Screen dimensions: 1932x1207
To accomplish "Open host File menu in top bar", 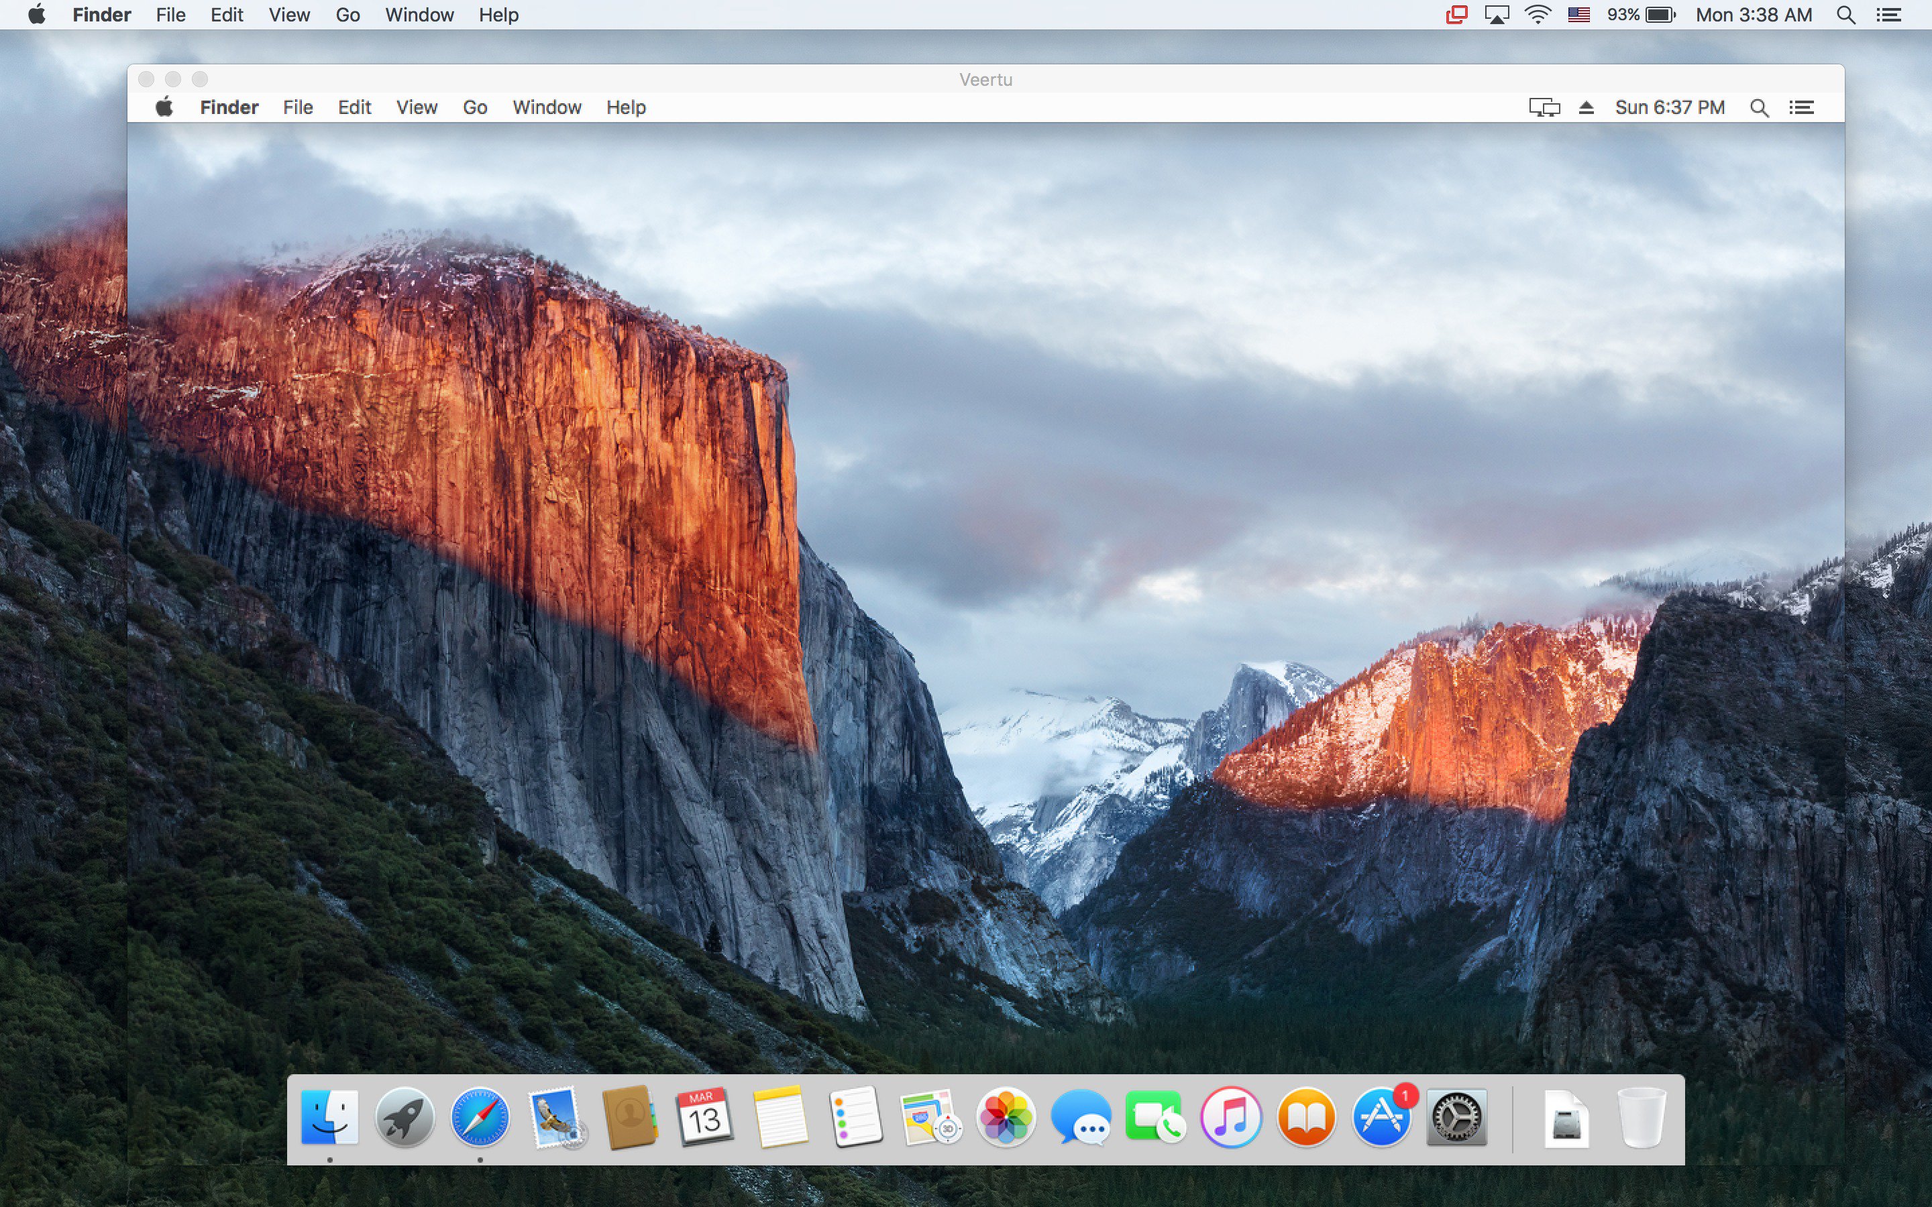I will 170,15.
